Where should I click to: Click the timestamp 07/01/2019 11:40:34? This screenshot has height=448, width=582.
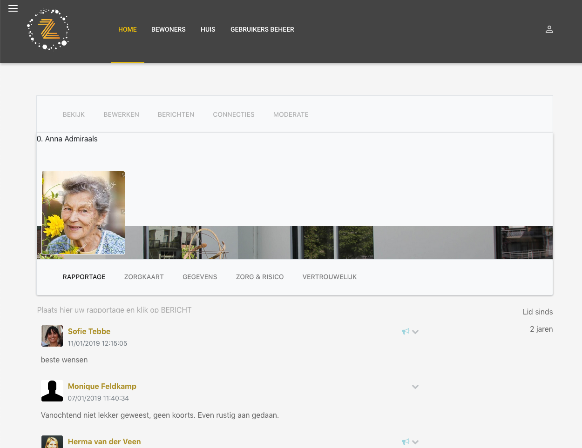98,398
